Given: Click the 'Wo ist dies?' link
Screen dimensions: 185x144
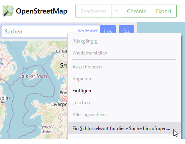Looking at the screenshot, I should coord(88,31).
